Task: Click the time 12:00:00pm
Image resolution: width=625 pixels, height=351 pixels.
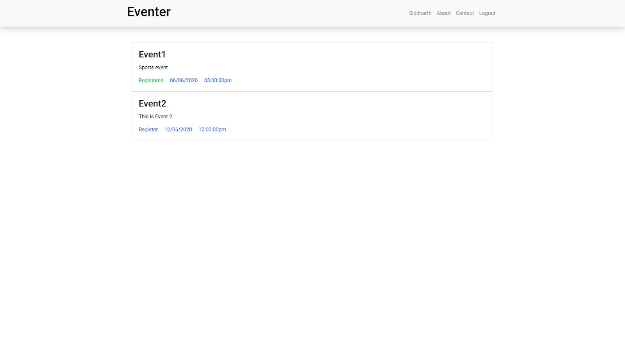Action: pyautogui.click(x=212, y=129)
